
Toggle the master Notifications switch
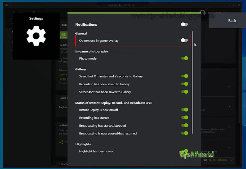click(x=184, y=24)
